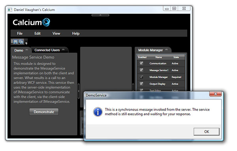Screen dimensions: 237x151
Task: Click the Enabled column header
Action: pos(142,57)
